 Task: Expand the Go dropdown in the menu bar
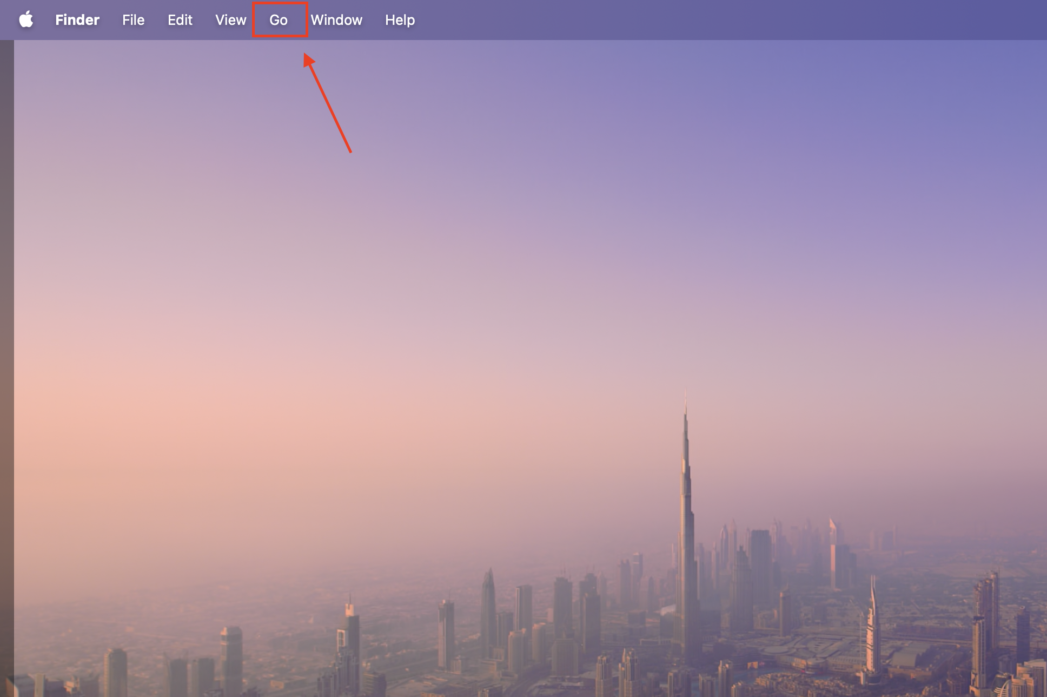tap(279, 20)
